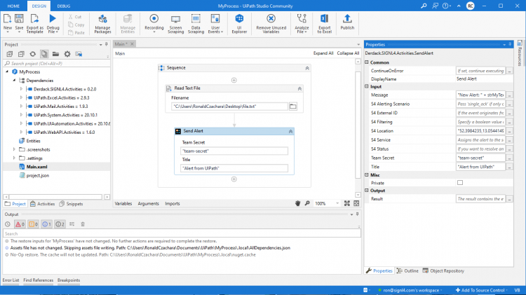Close the Main designer tab

[x=132, y=44]
